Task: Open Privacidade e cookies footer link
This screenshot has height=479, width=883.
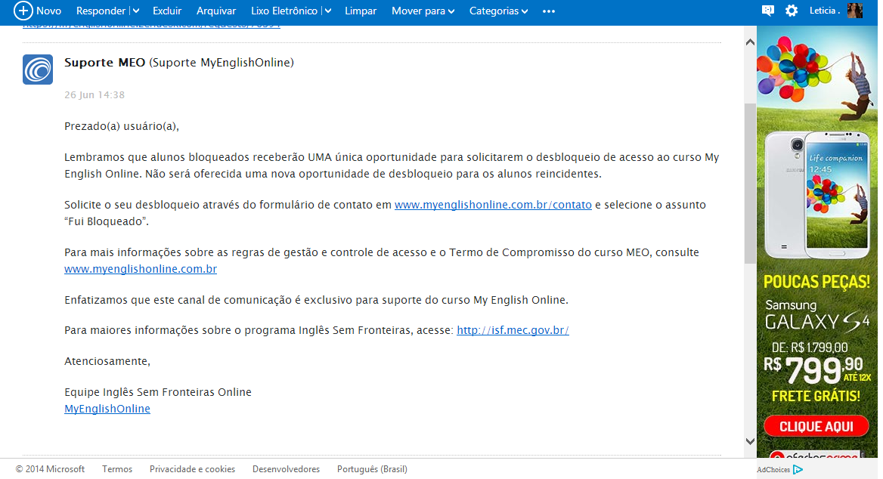Action: (192, 469)
